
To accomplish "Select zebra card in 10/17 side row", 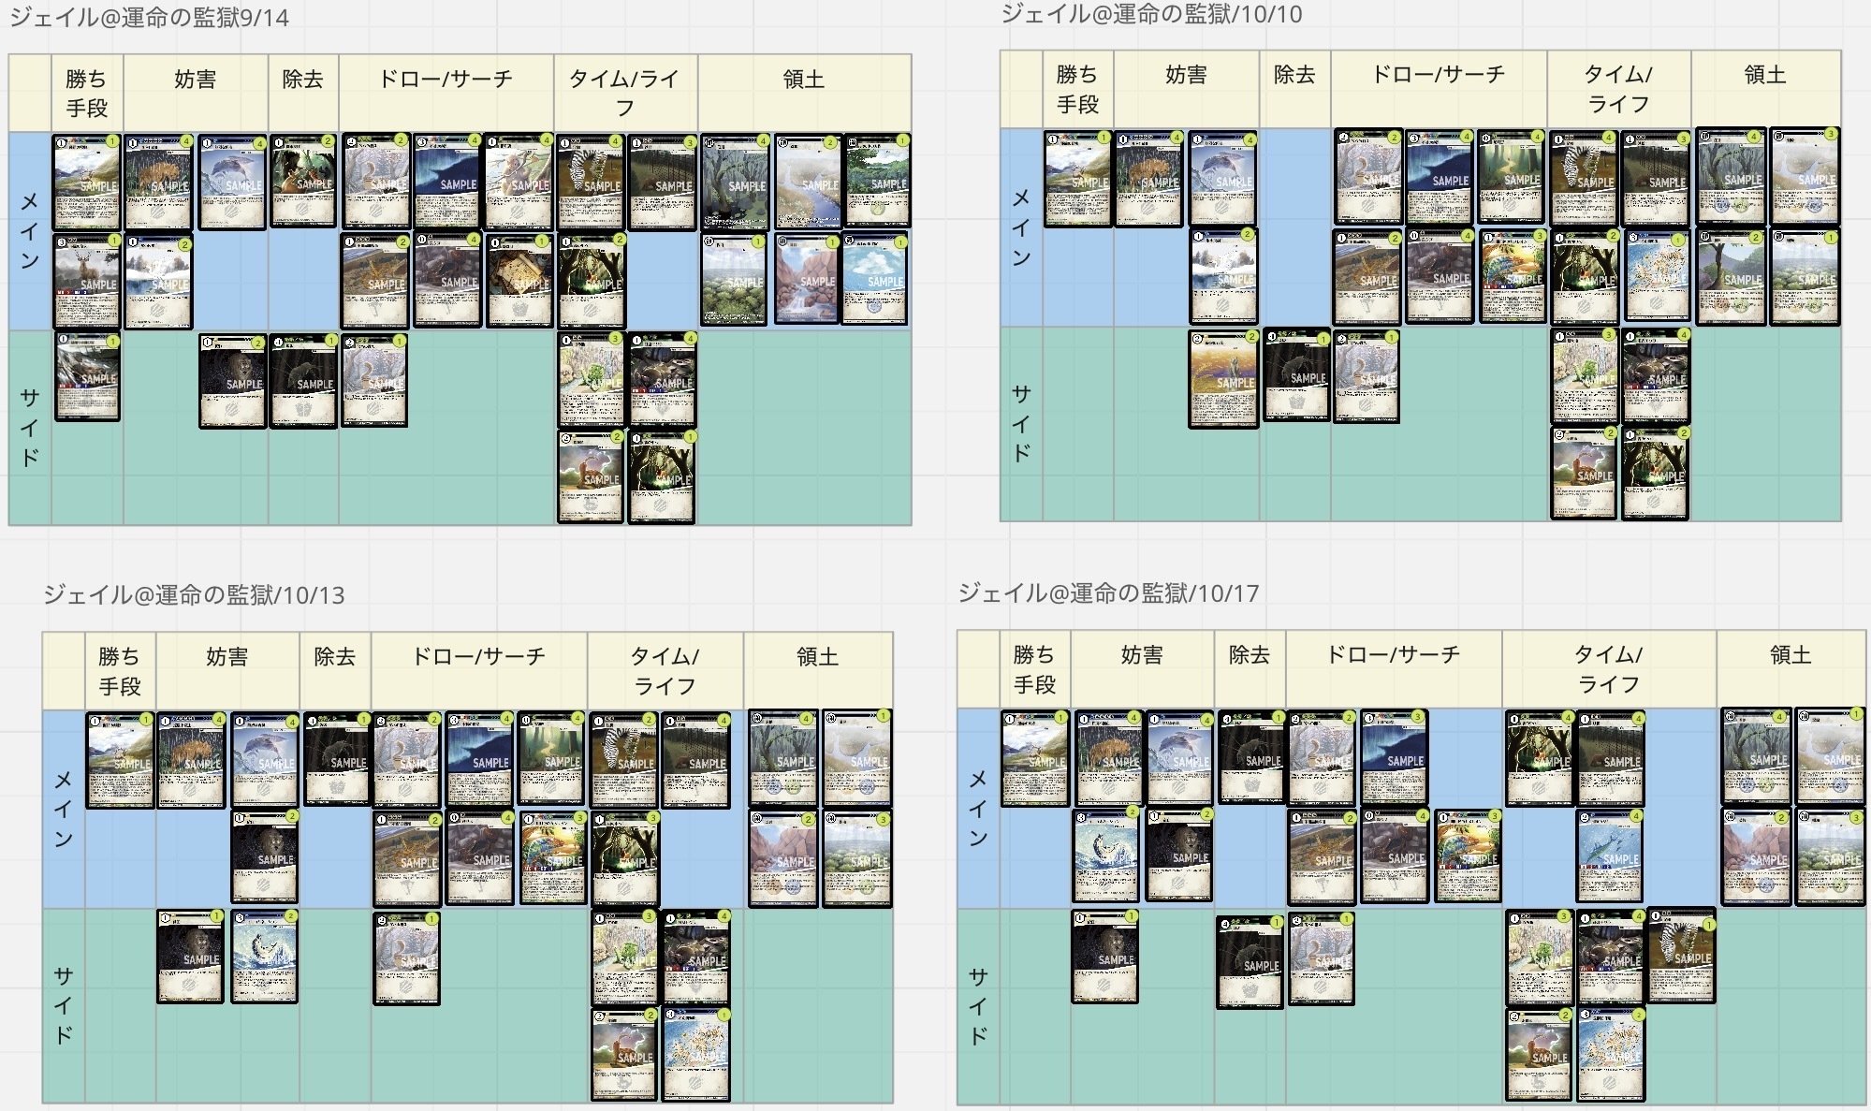I will click(x=1682, y=956).
